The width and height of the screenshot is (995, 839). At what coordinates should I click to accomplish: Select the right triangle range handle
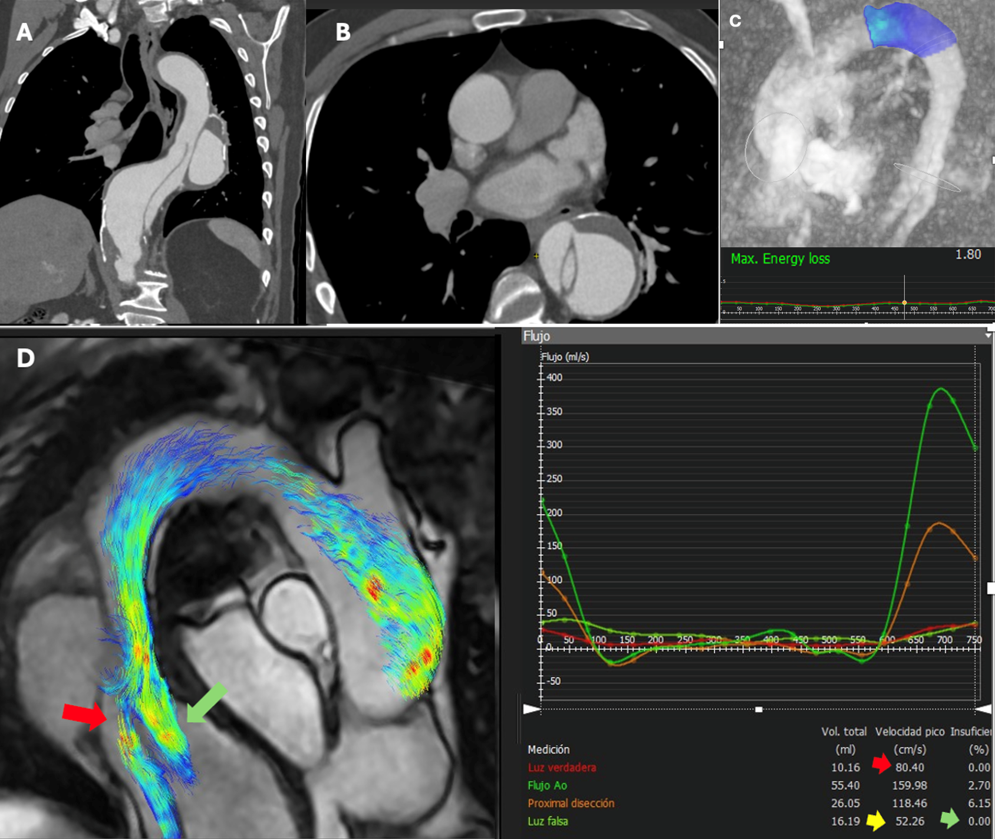click(983, 709)
